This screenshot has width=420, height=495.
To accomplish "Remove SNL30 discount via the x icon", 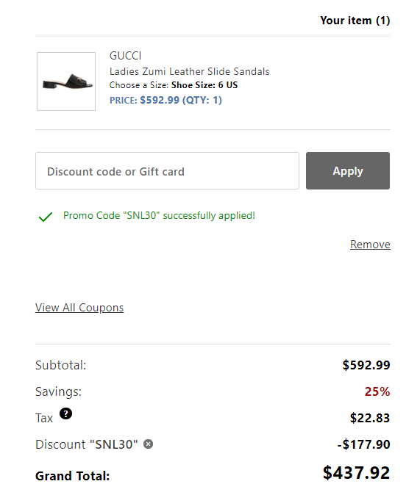I will click(x=149, y=444).
